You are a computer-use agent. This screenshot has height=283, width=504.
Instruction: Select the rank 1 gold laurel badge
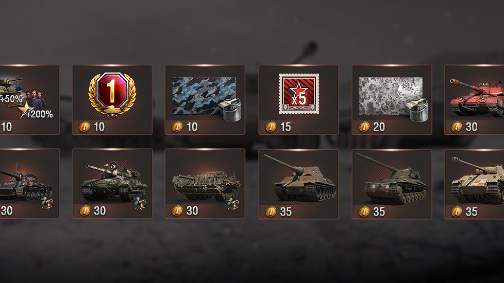pyautogui.click(x=112, y=94)
